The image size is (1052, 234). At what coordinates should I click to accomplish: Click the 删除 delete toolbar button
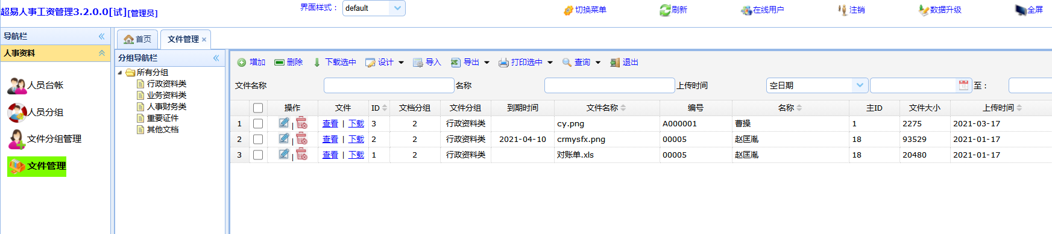[x=289, y=63]
